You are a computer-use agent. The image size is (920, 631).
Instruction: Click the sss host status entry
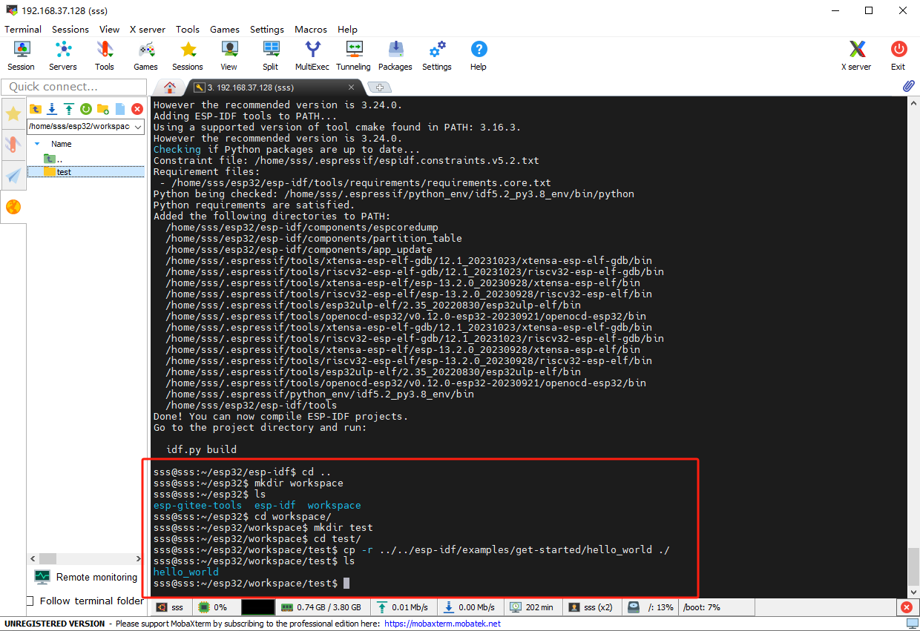pos(171,607)
